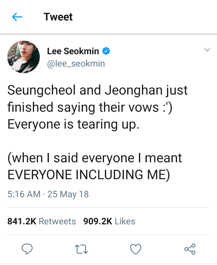Open the reply speech bubble icon
The image size is (217, 265).
[x=27, y=249]
